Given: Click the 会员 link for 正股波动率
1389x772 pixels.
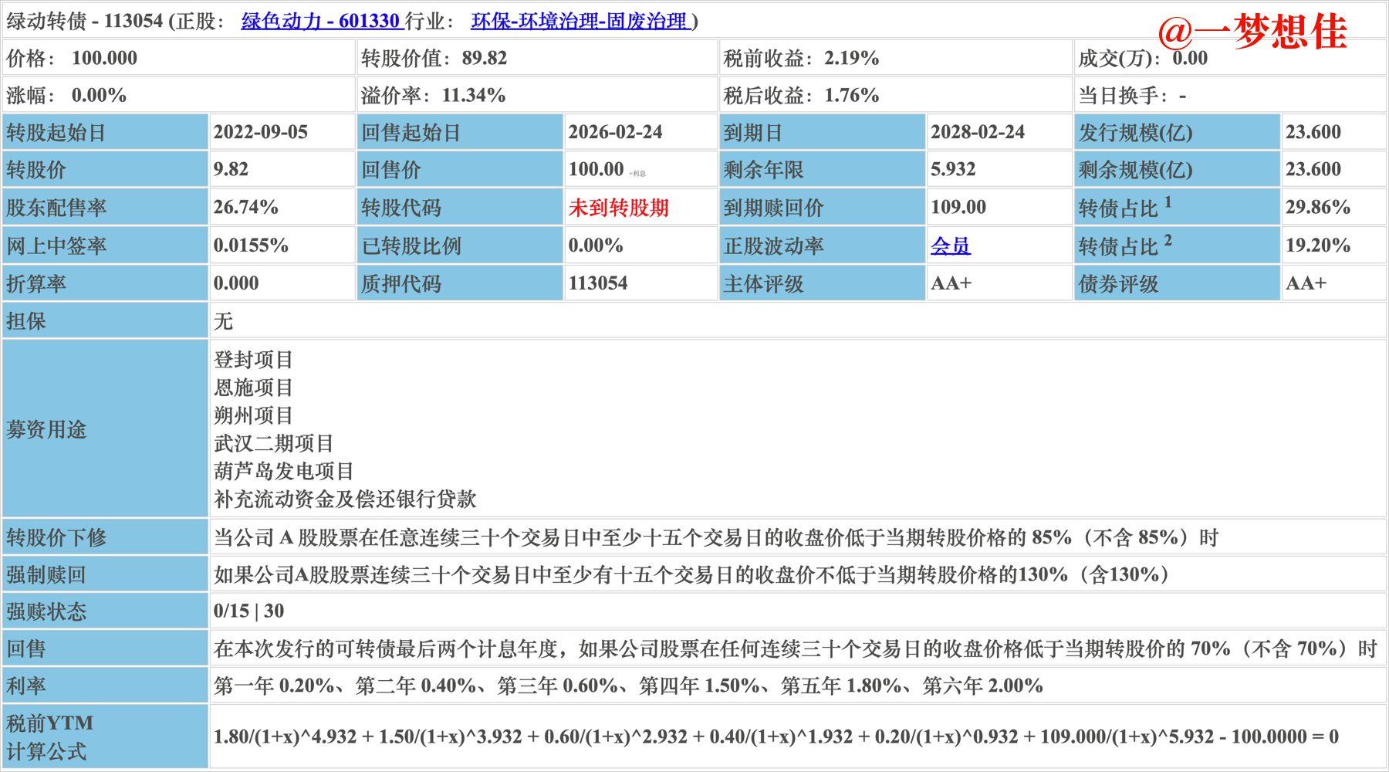Looking at the screenshot, I should tap(950, 245).
